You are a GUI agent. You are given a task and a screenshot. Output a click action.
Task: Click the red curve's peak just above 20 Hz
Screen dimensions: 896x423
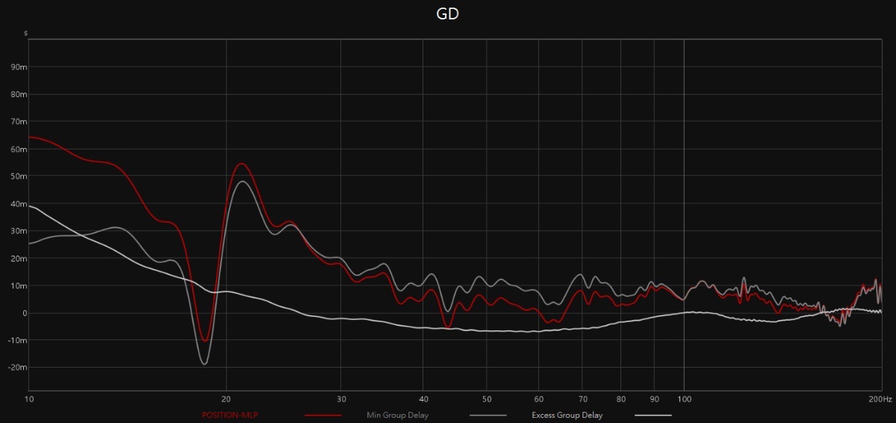coord(241,164)
